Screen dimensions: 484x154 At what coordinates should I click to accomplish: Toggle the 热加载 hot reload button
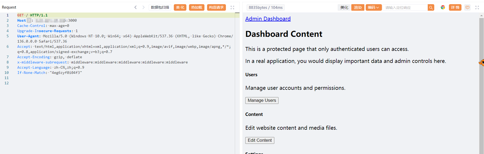196,7
